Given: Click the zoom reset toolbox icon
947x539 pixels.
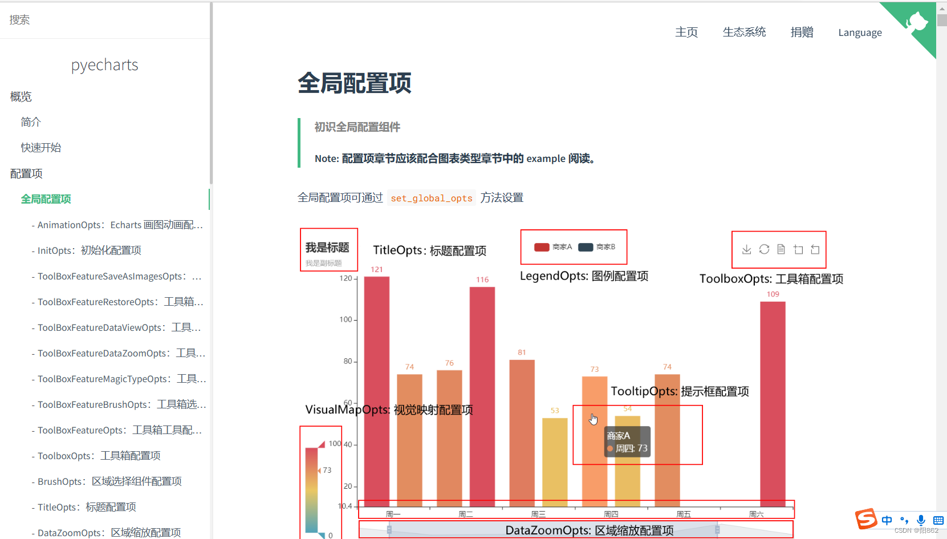Looking at the screenshot, I should 815,249.
